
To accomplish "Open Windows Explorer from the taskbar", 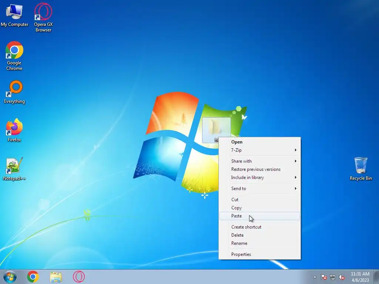I will point(56,277).
